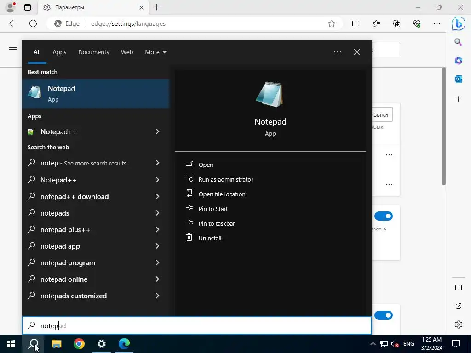Switch to the Web search tab
This screenshot has width=471, height=353.
tap(127, 52)
